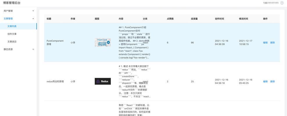Image resolution: width=287 pixels, height=116 pixels.
Task: Click the 标题 column header
Action: [49, 19]
